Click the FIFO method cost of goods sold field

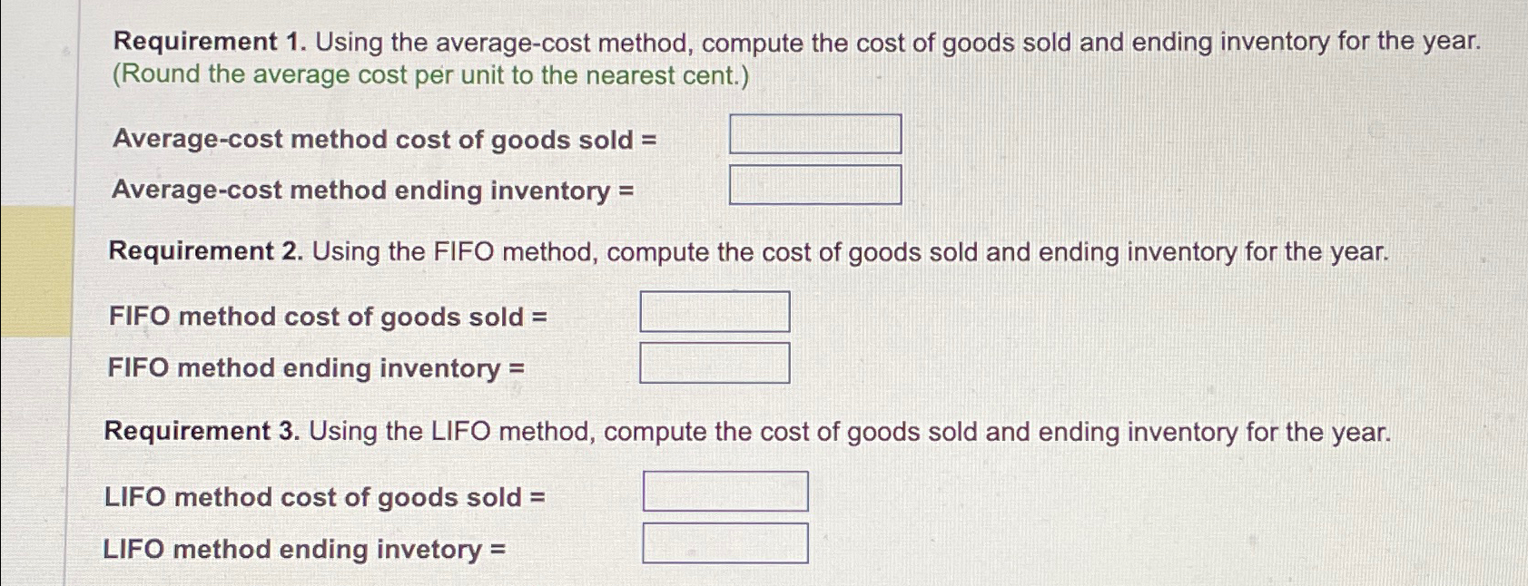point(715,311)
